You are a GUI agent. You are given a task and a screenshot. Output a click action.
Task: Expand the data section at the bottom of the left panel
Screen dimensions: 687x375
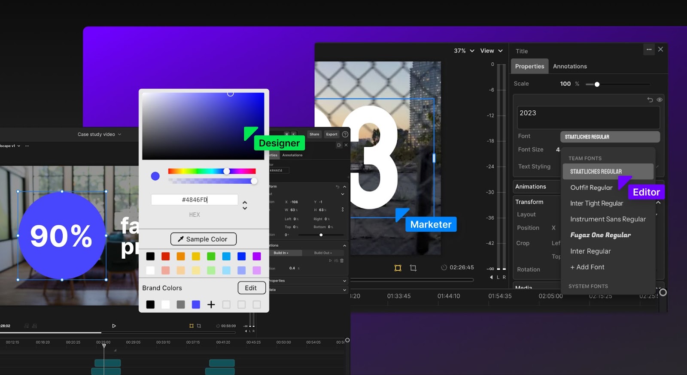pyautogui.click(x=344, y=290)
